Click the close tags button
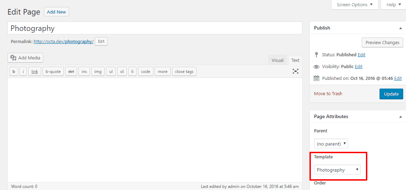Image resolution: width=406 pixels, height=190 pixels. click(184, 72)
